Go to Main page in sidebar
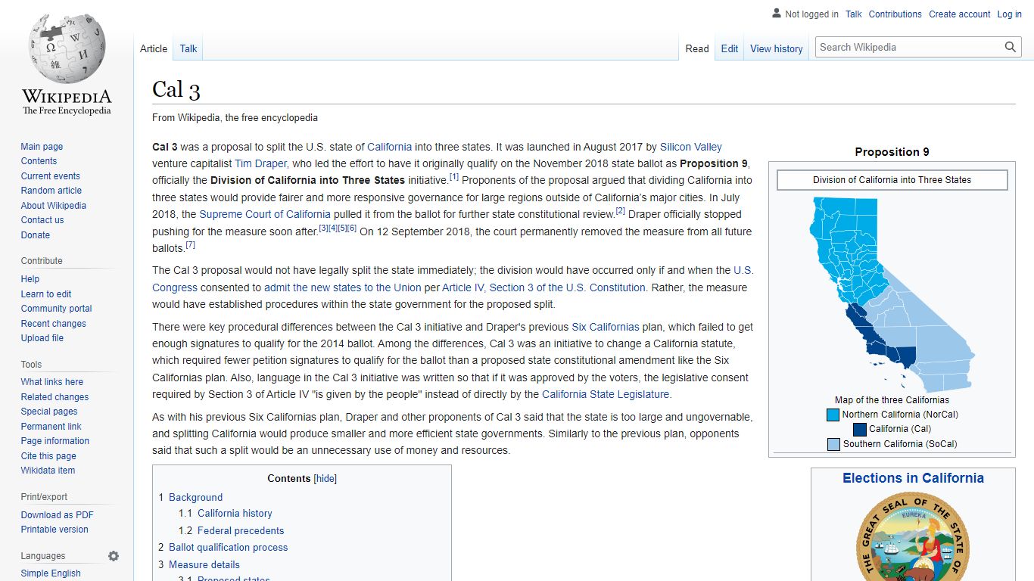Screen dimensions: 1034x581 point(42,147)
